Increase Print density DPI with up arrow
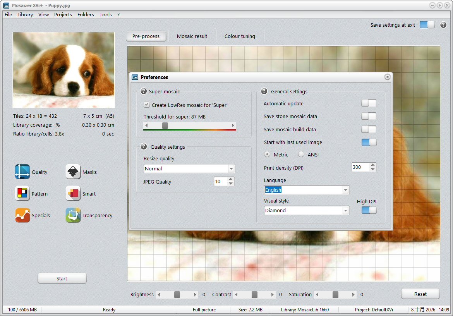 [x=373, y=165]
